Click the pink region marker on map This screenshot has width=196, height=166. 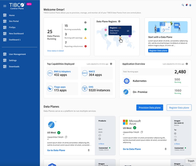pos(106,30)
